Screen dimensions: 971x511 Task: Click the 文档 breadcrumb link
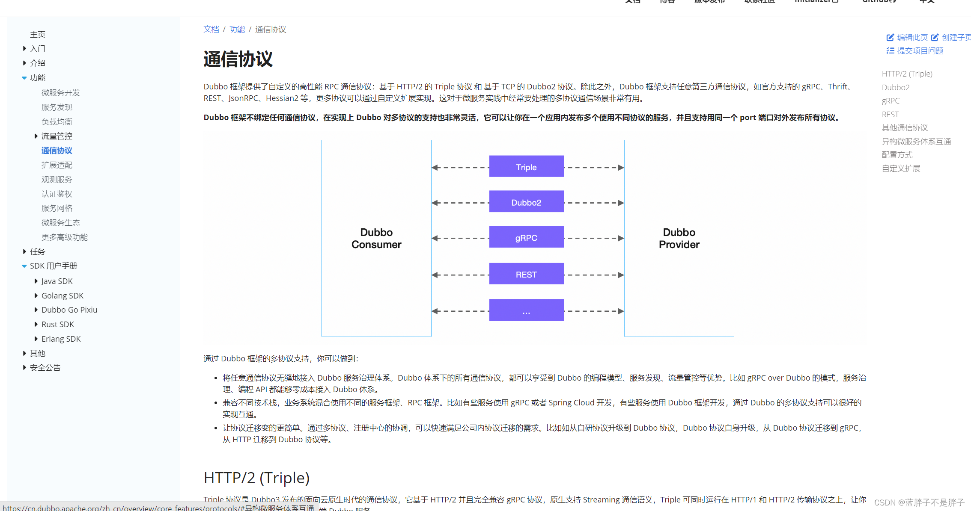point(211,29)
